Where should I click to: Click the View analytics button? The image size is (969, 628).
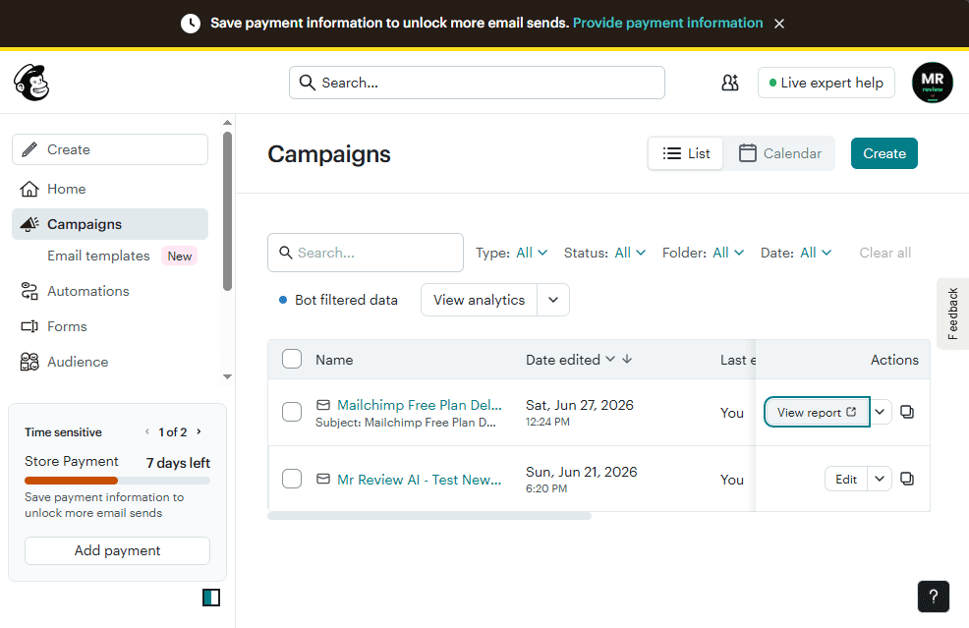click(x=479, y=300)
